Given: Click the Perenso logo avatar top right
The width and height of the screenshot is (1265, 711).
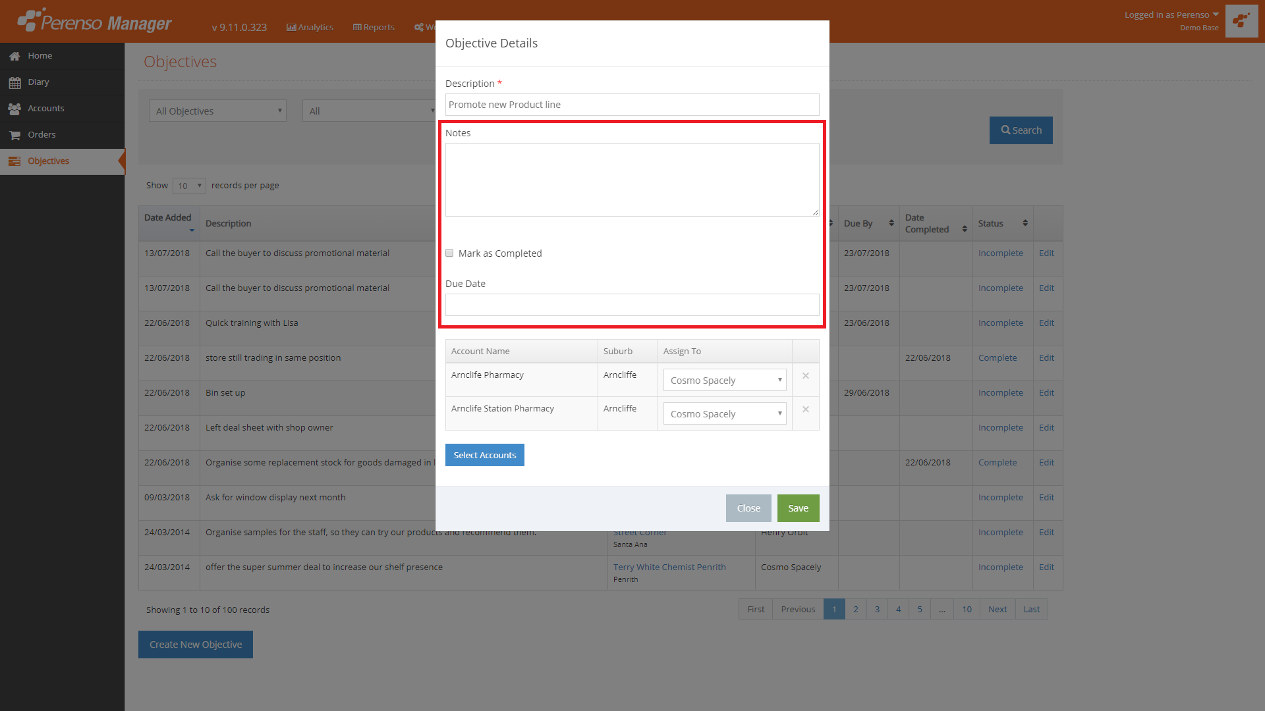Looking at the screenshot, I should pyautogui.click(x=1241, y=21).
